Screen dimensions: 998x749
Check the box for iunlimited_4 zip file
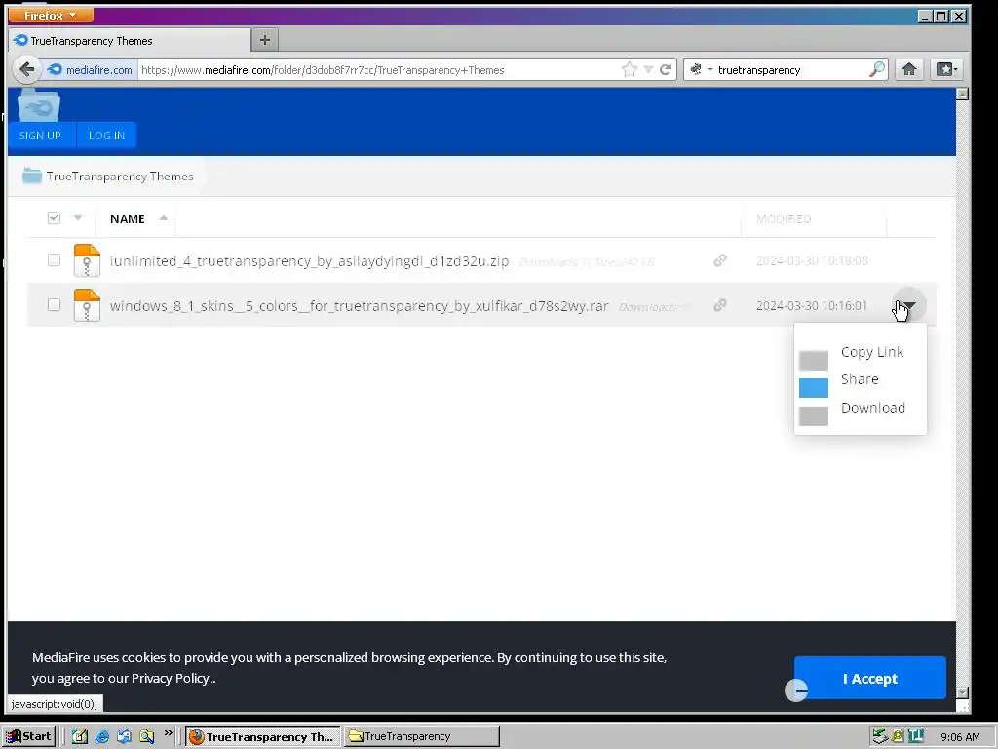pos(55,259)
